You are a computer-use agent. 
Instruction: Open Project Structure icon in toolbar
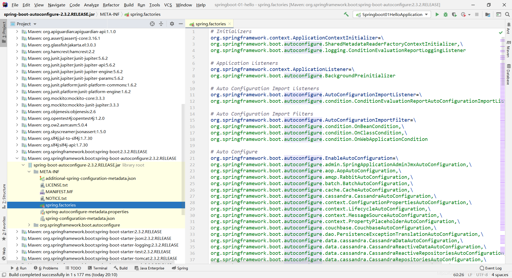point(488,14)
